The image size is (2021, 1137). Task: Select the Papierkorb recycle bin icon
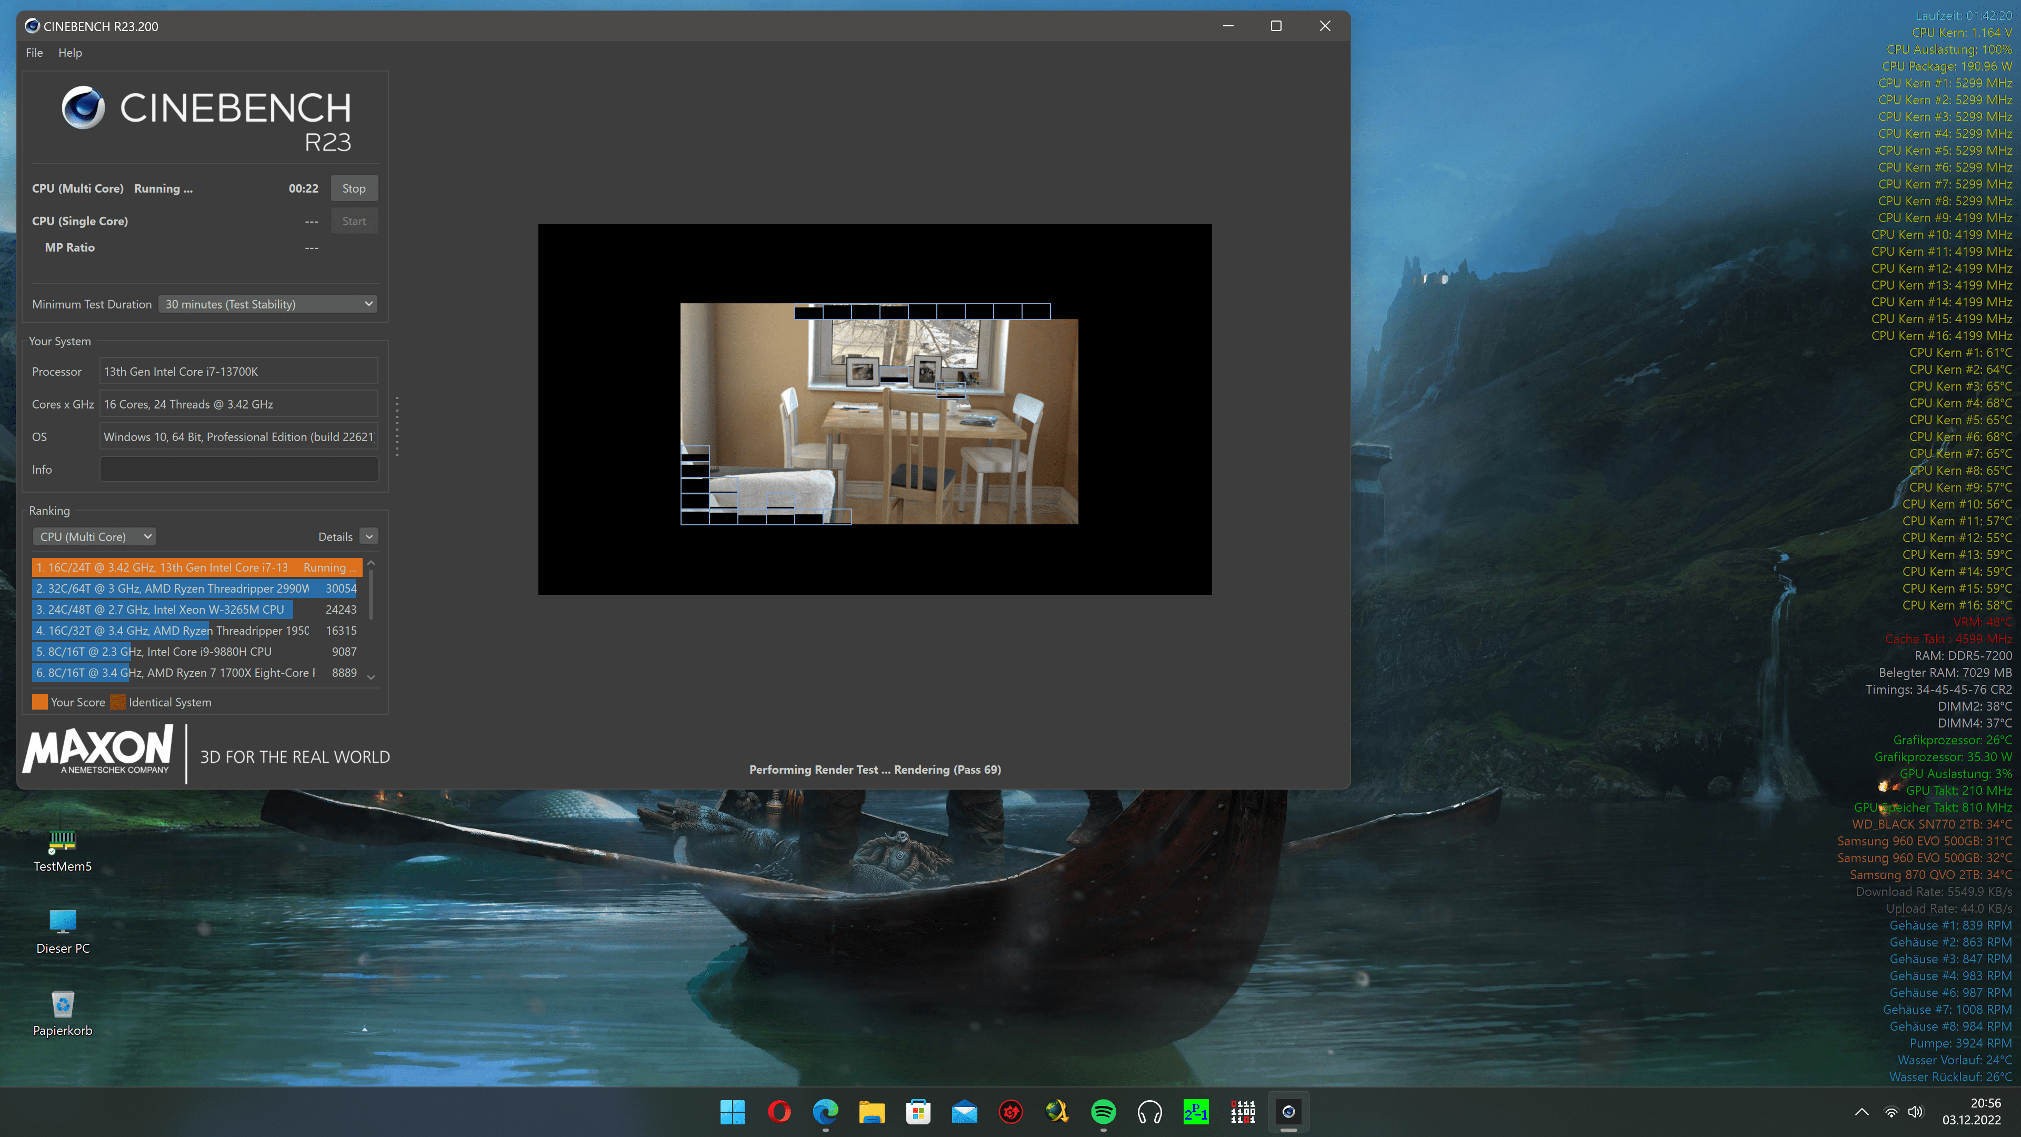pyautogui.click(x=63, y=1014)
